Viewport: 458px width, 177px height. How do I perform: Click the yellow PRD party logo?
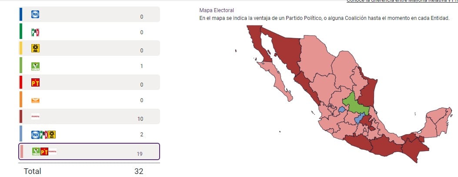35,48
